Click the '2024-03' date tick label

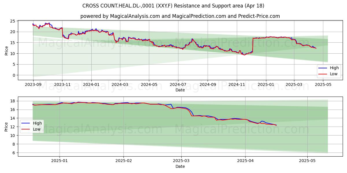(120, 84)
